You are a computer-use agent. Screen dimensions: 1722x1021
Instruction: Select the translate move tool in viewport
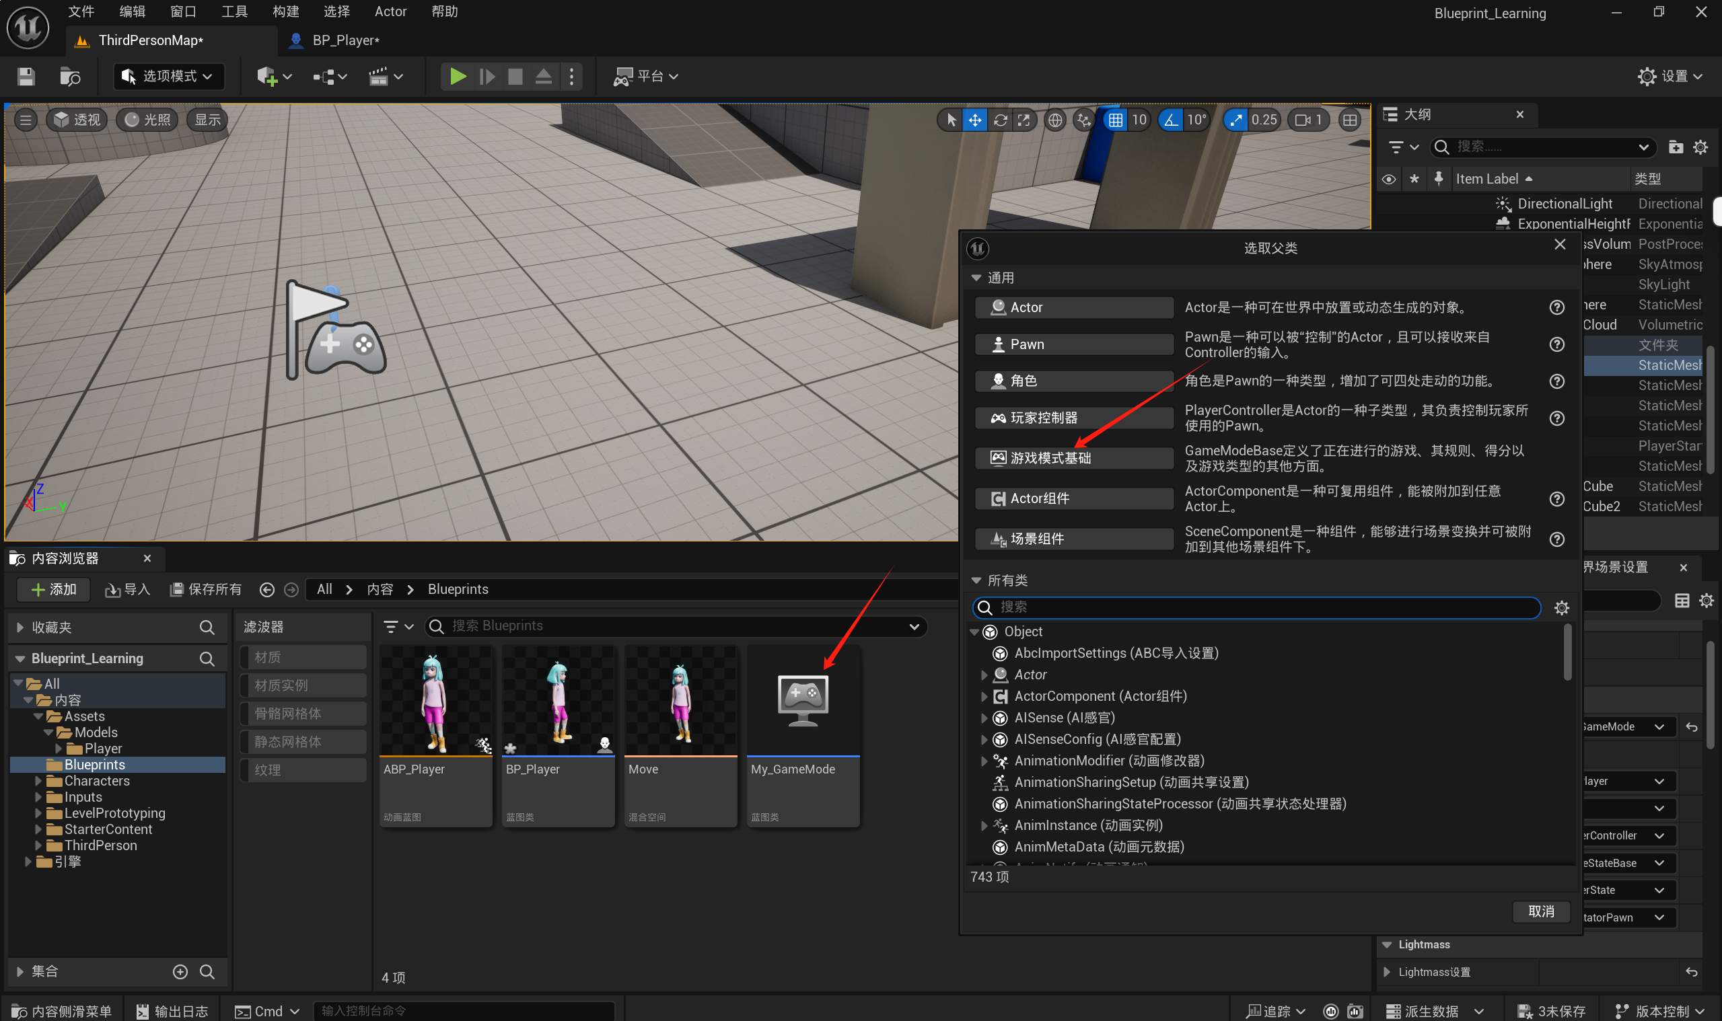975,120
